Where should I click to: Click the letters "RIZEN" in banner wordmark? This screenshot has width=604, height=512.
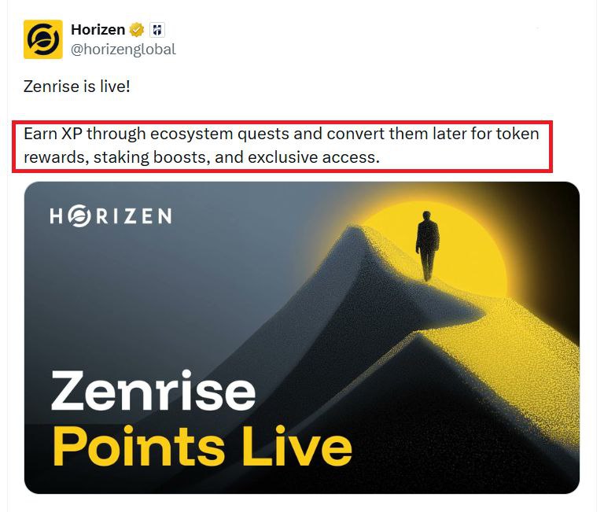pos(134,216)
